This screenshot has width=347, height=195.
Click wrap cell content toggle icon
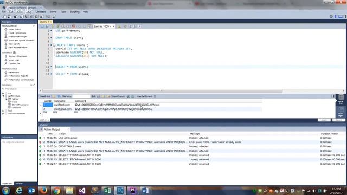click(x=155, y=96)
